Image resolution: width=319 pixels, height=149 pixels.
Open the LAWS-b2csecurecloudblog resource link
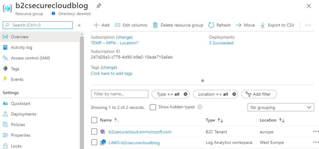coord(134,142)
